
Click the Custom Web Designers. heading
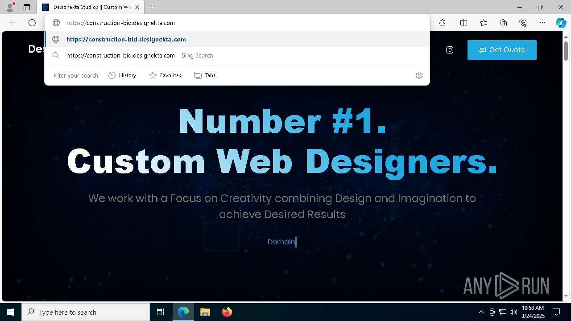pos(282,161)
